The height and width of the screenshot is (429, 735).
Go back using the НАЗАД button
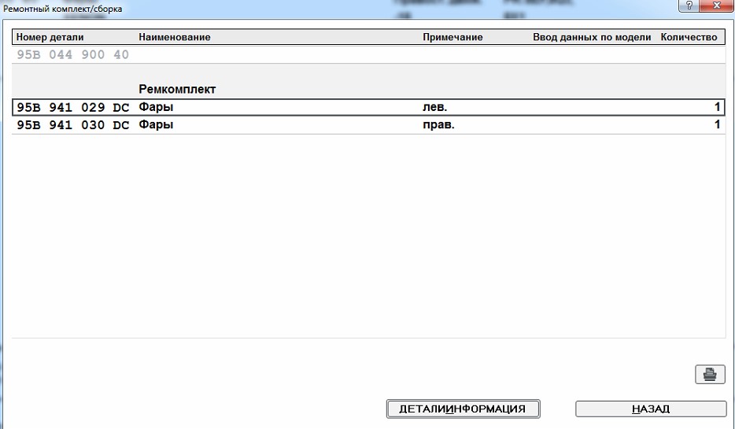(x=650, y=409)
